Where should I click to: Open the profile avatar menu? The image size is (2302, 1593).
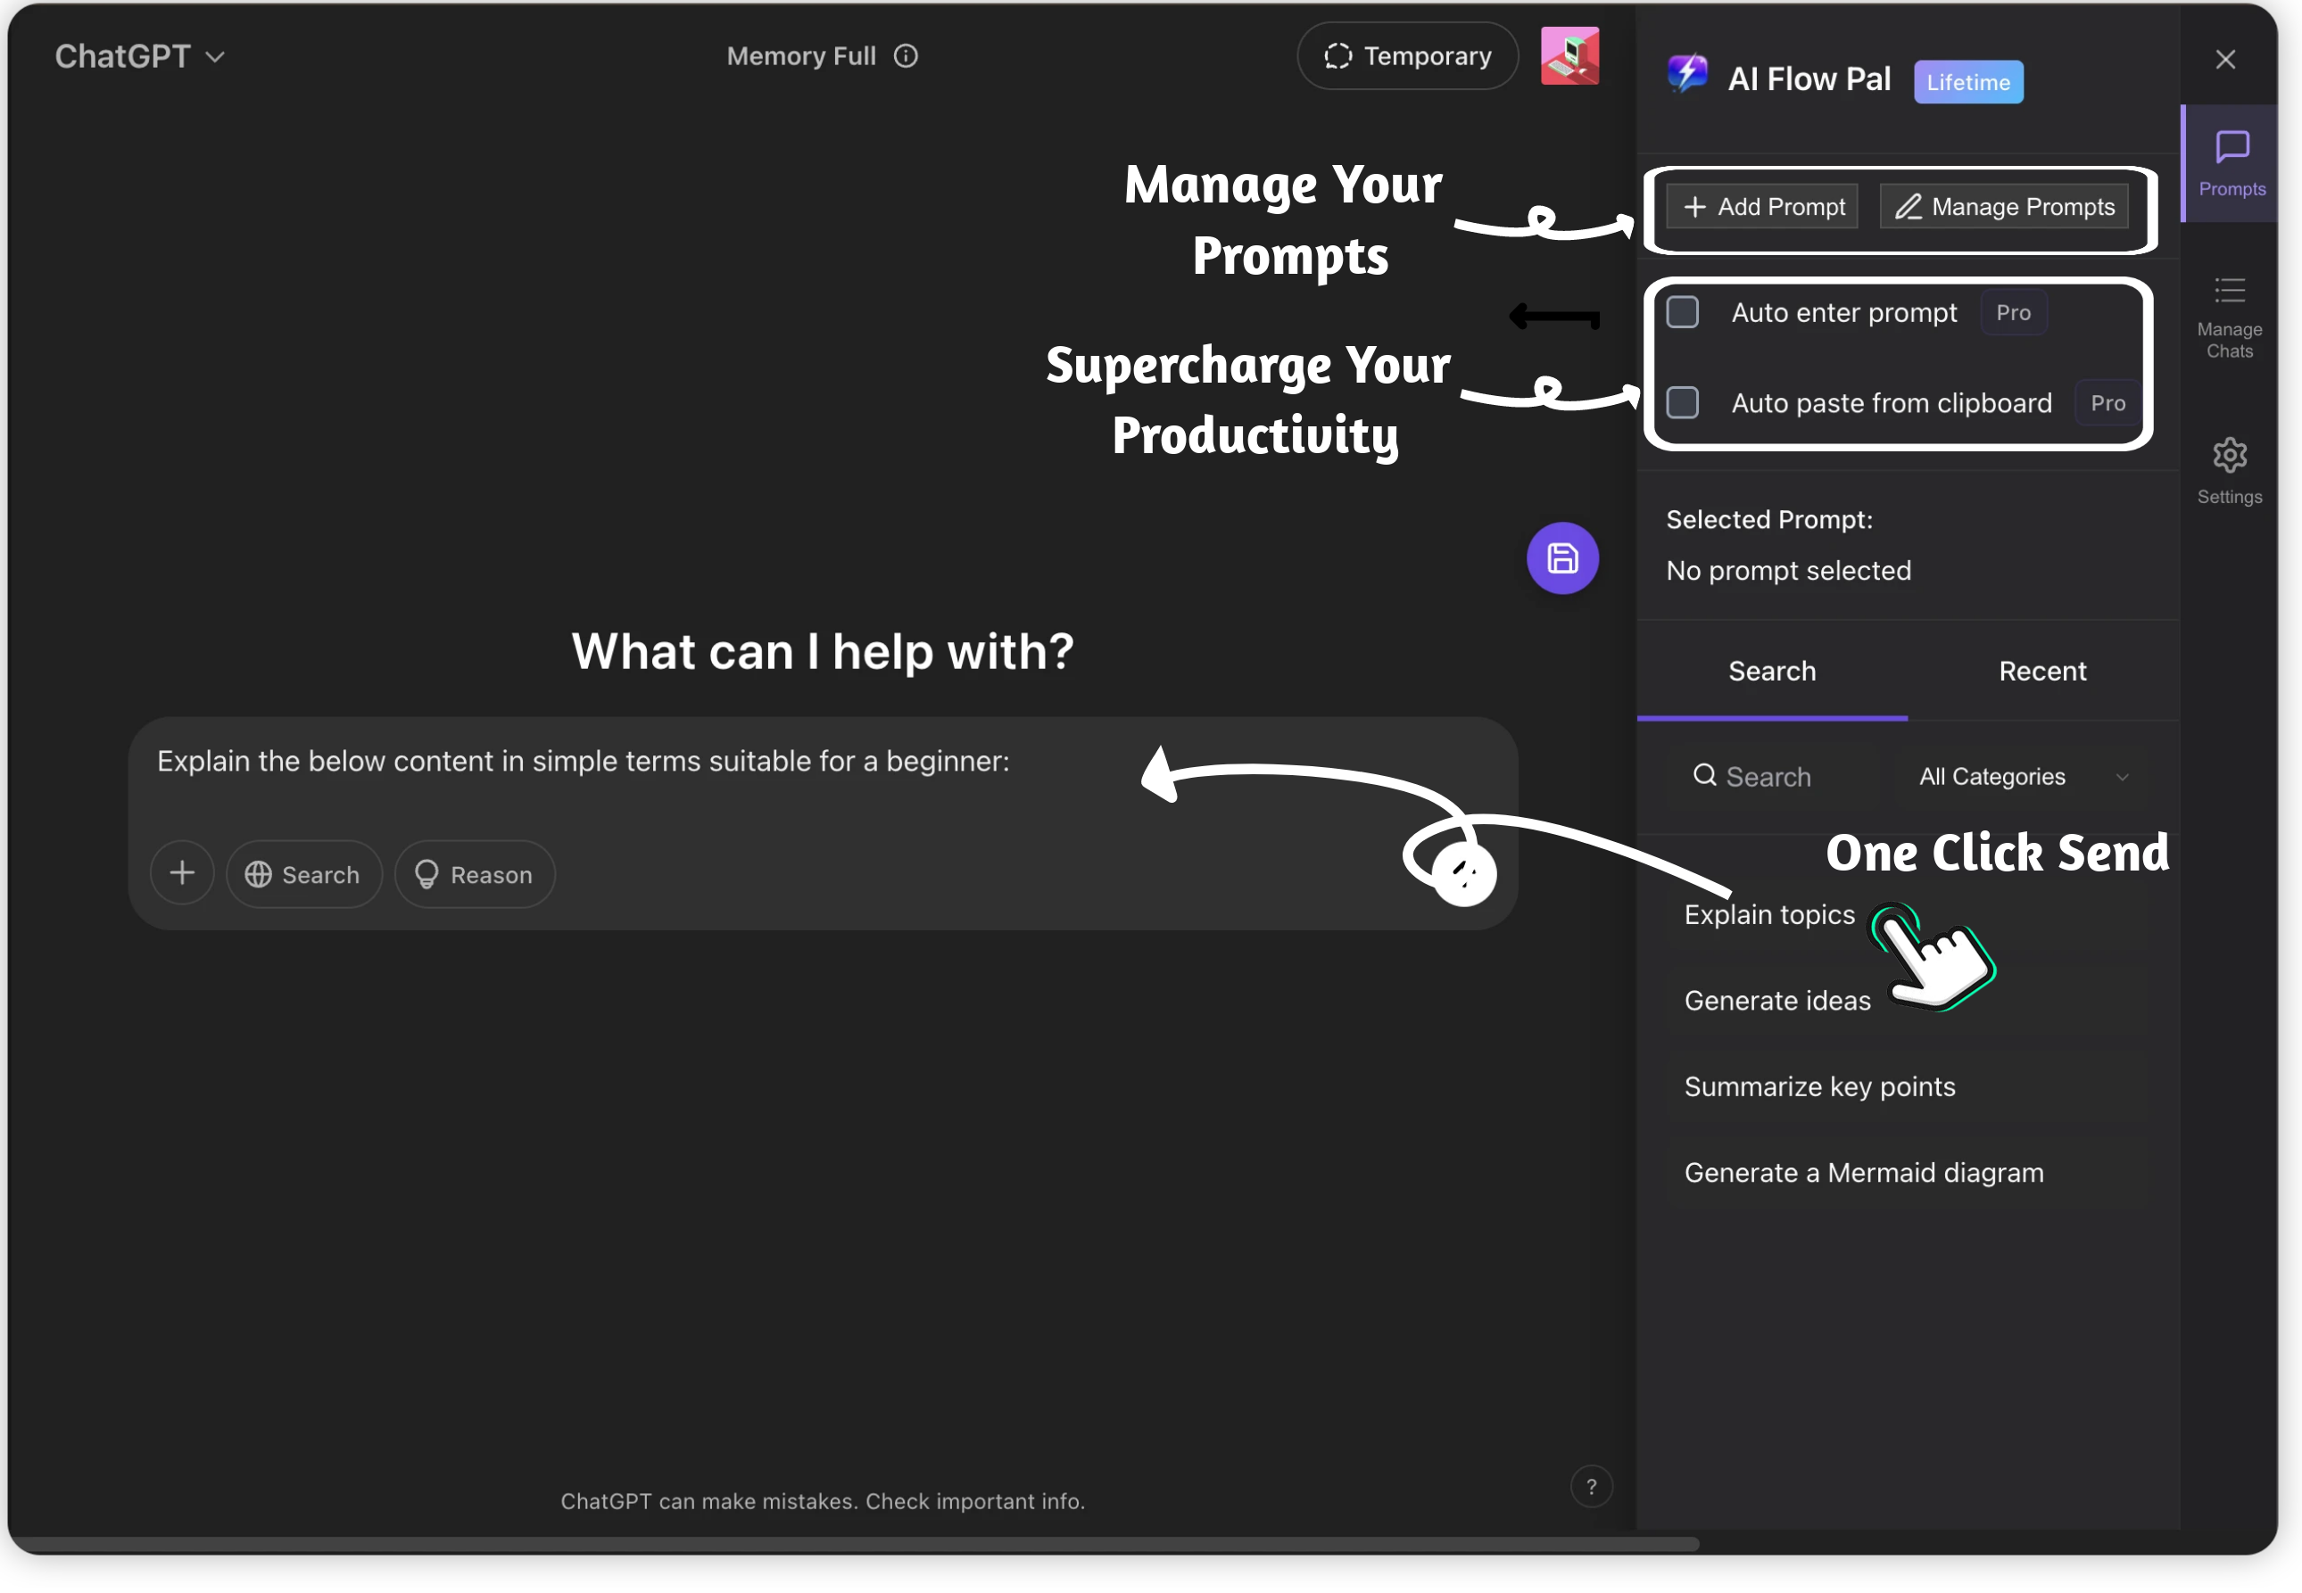(1569, 55)
